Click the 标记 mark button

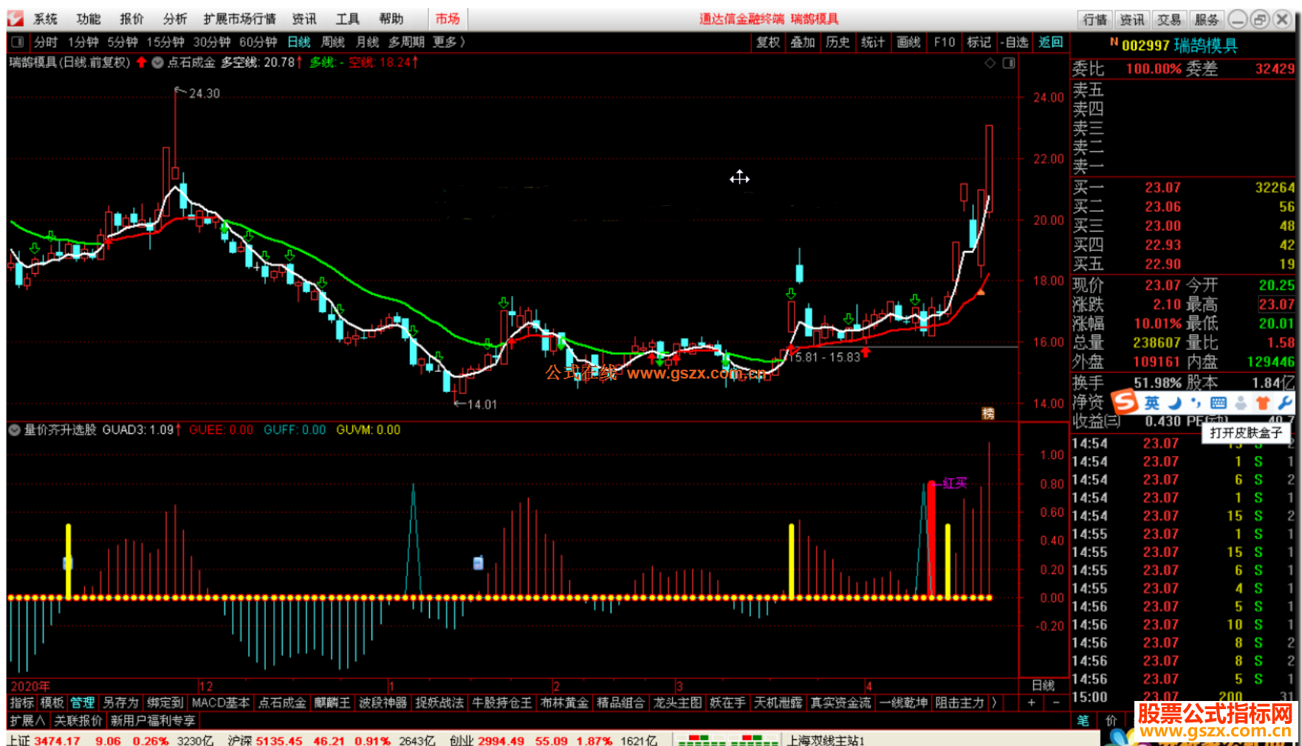(x=979, y=42)
